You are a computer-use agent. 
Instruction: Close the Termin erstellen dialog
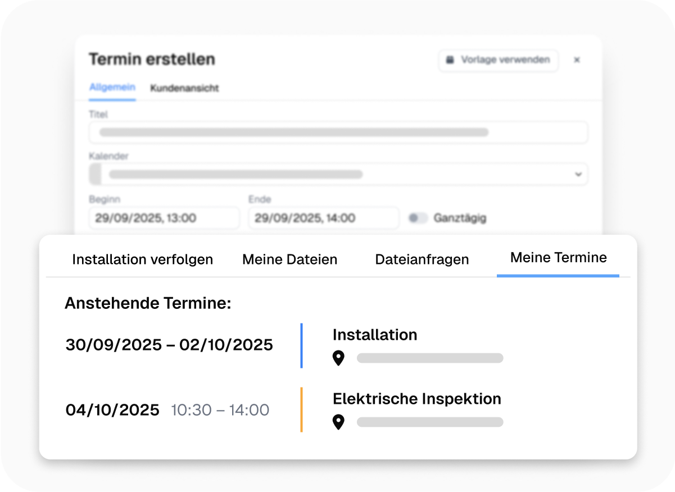tap(577, 60)
